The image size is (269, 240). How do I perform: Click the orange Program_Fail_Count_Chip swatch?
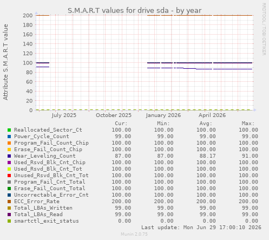[9, 143]
